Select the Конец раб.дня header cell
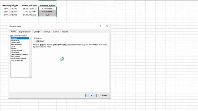This screenshot has height=111, width=198. tap(29, 6)
